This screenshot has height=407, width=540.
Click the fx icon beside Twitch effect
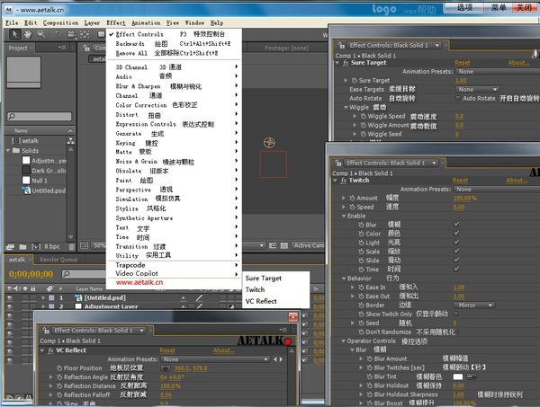[x=342, y=181]
